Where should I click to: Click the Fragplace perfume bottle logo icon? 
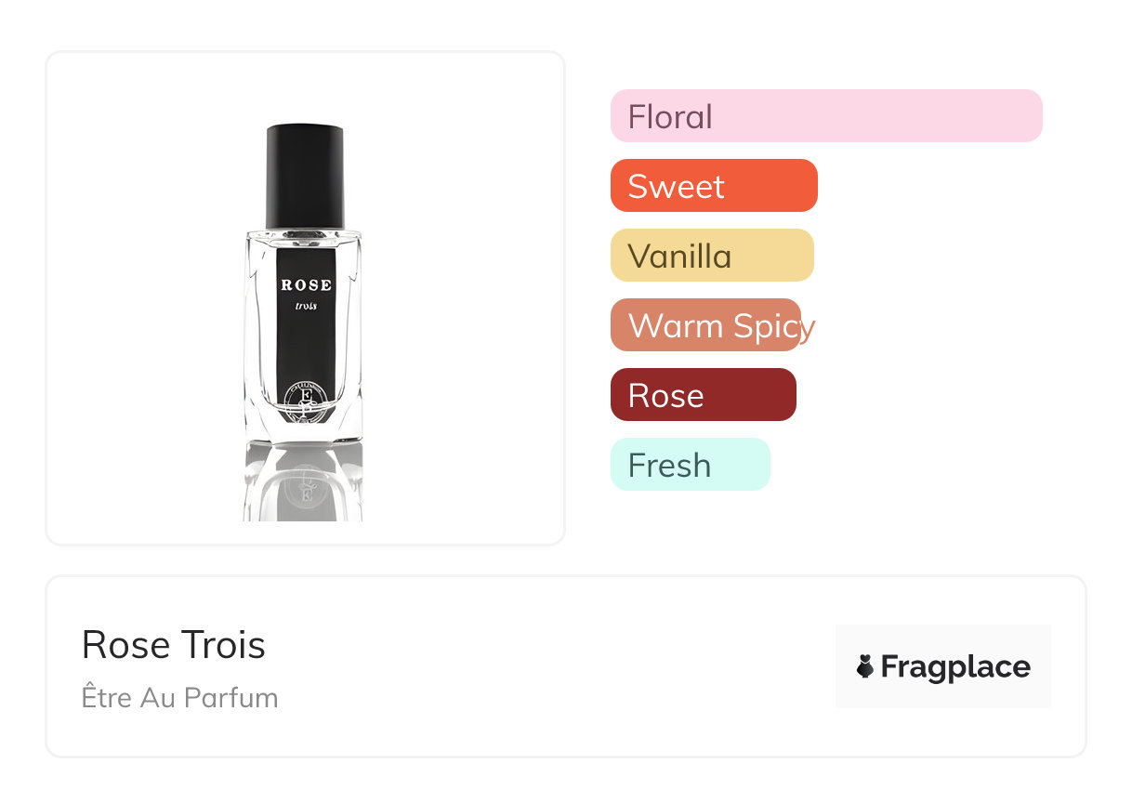click(865, 666)
